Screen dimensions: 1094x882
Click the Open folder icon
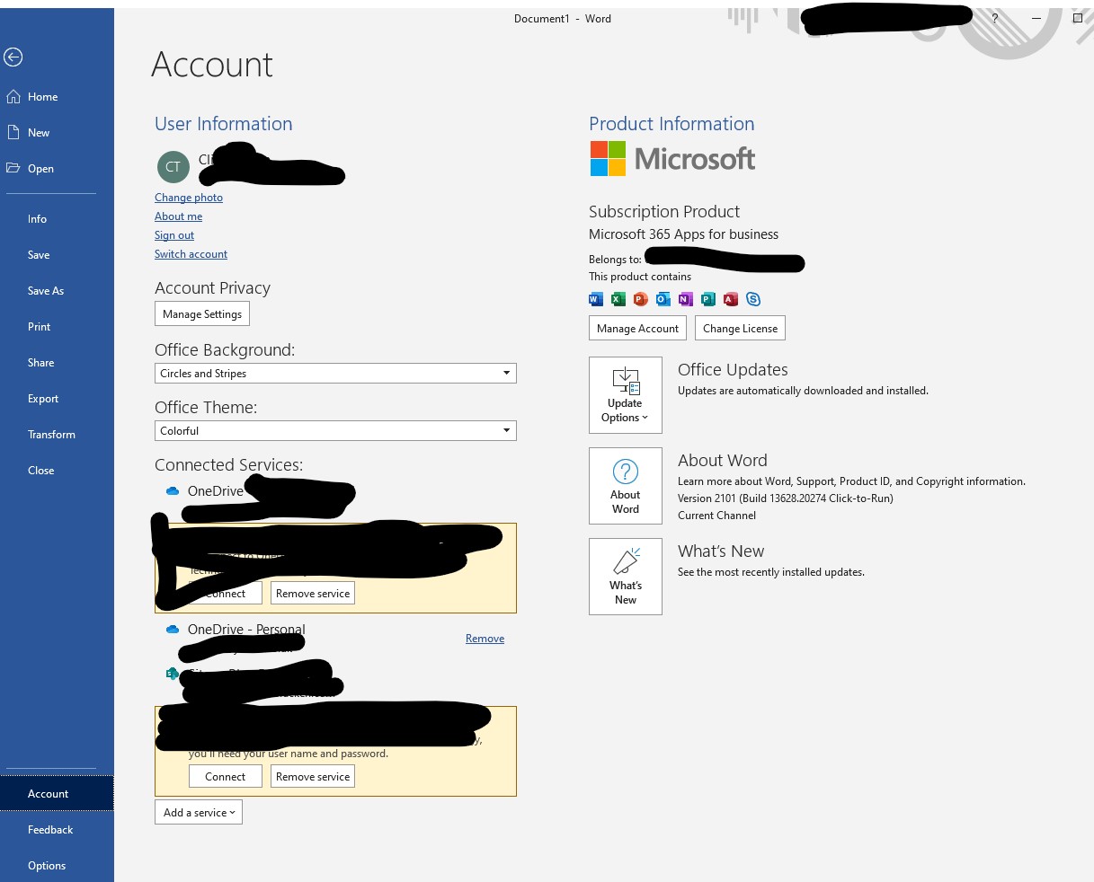(x=13, y=168)
